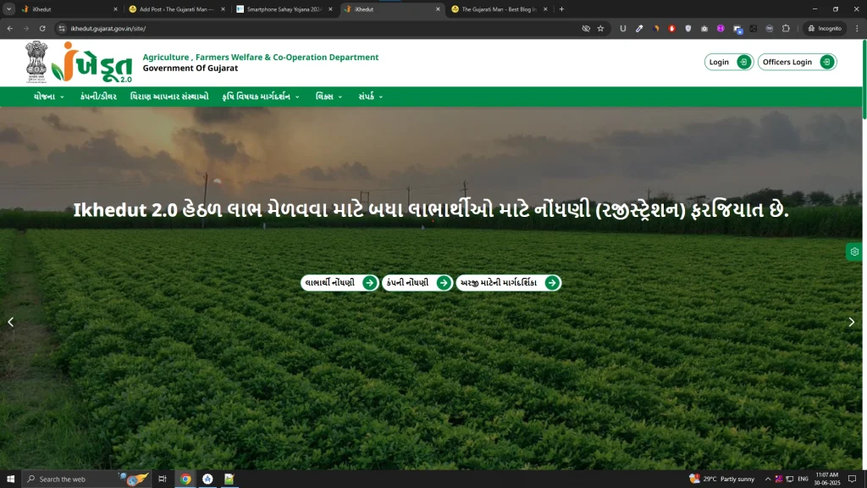This screenshot has height=488, width=867.
Task: Click the green settings gear on right edge
Action: [854, 252]
